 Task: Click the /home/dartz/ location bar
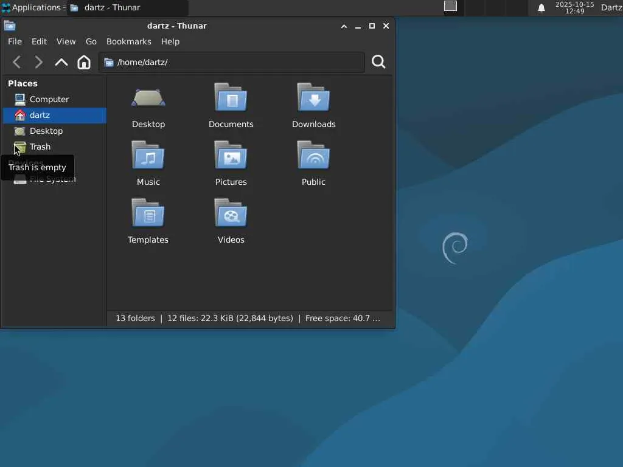tap(232, 63)
